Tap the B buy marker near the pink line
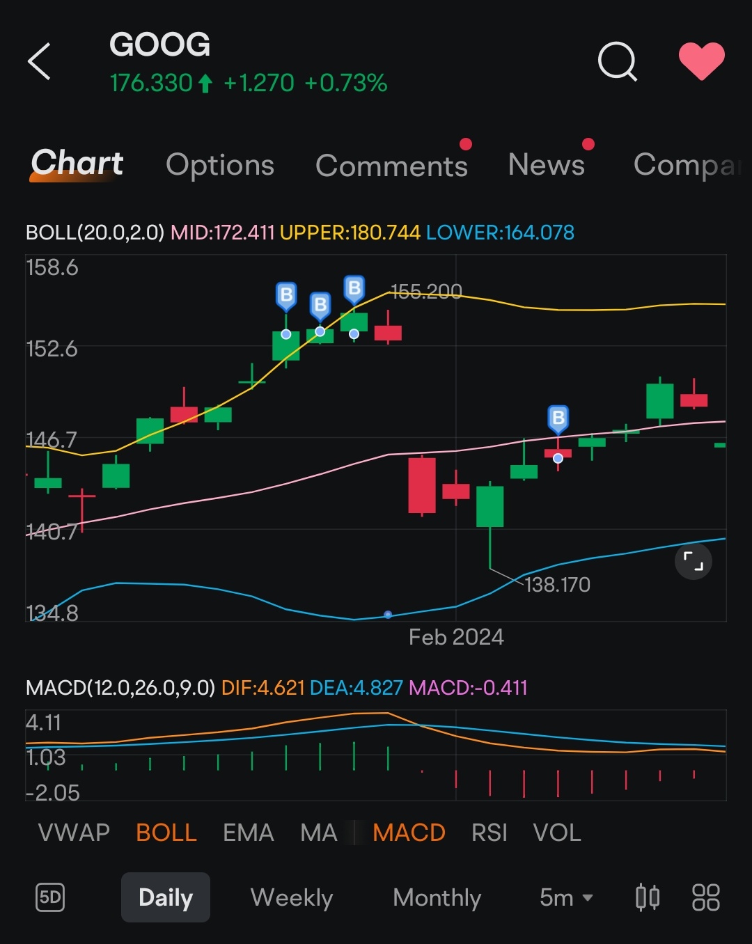This screenshot has width=752, height=944. tap(557, 418)
